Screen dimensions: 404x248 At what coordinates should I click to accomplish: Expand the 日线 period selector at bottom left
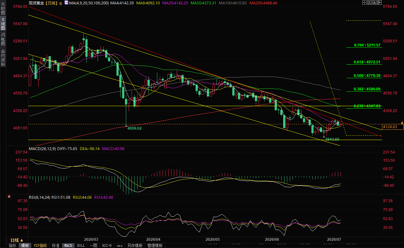(17, 240)
